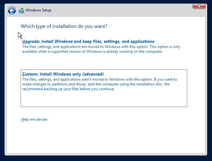Choose Upgrade: Install Windows and keep files
The image size is (212, 161).
tap(88, 41)
